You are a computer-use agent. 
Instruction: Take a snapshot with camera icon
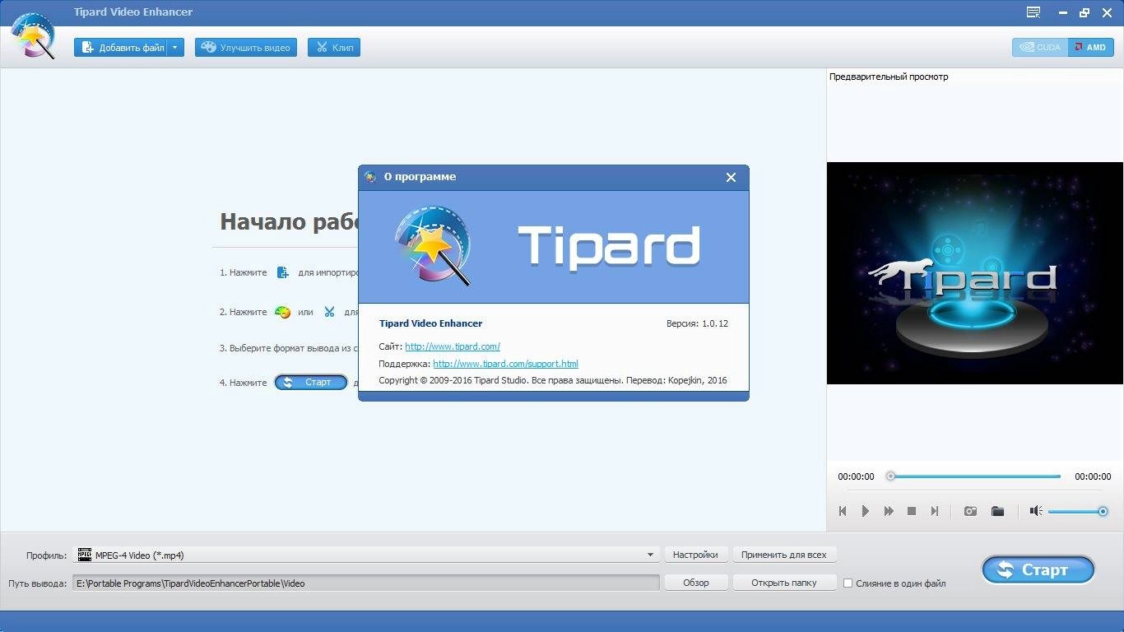pyautogui.click(x=971, y=511)
